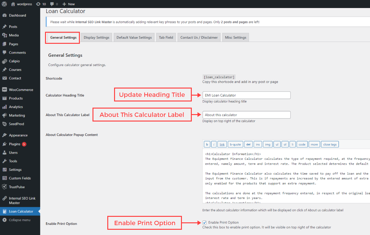Click the WooCommerce icon in sidebar
The image size is (370, 235).
click(4, 90)
